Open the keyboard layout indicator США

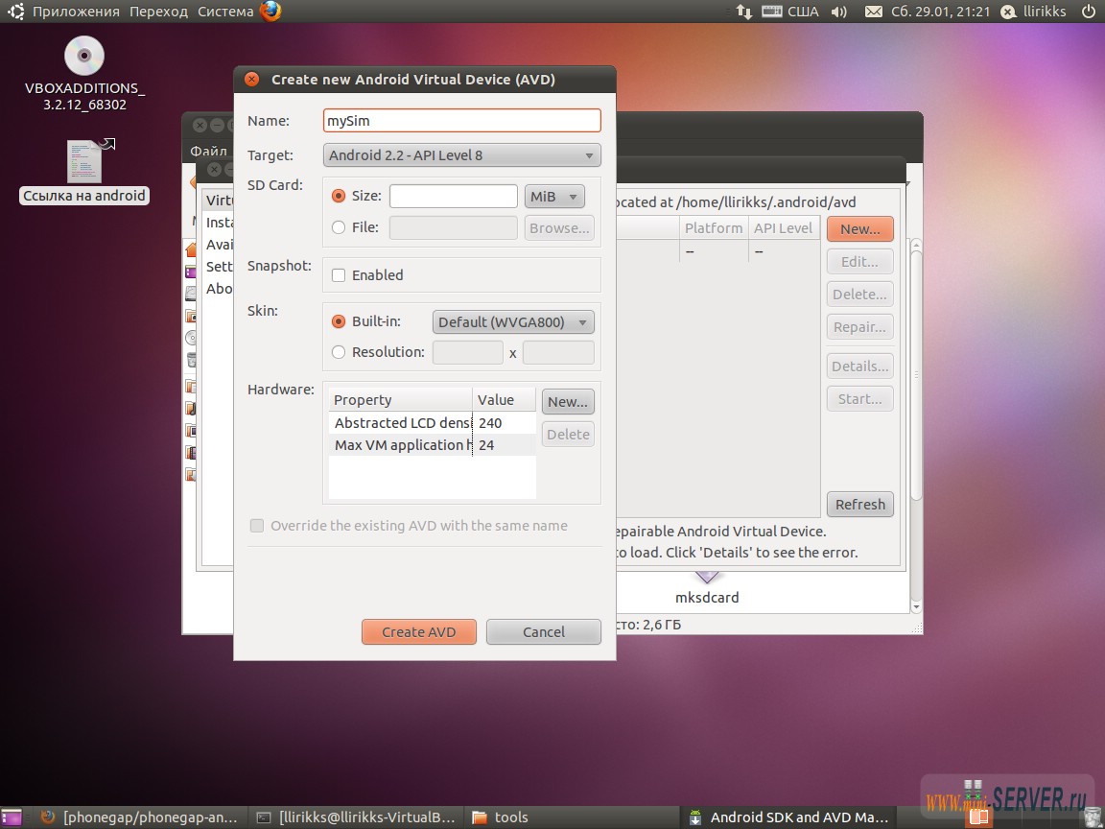pyautogui.click(x=790, y=12)
